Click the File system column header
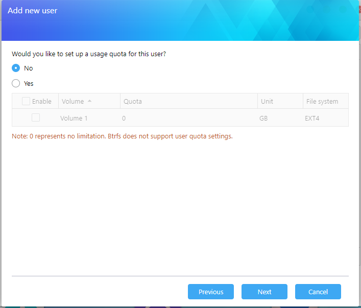Viewport: 361px width, 308px height. point(326,101)
